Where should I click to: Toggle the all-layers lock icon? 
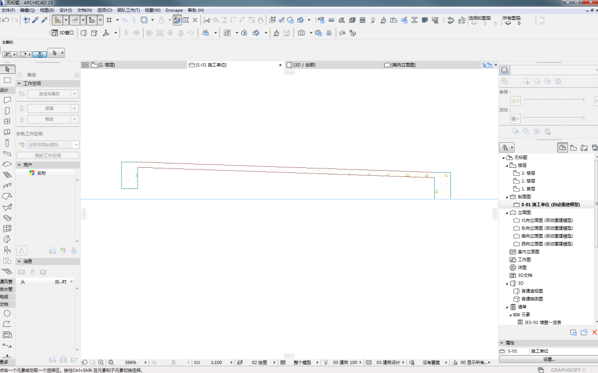[x=519, y=23]
